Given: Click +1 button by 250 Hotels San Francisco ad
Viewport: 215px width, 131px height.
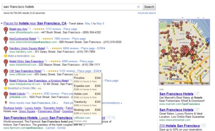Looking at the screenshot, I should tap(203, 126).
